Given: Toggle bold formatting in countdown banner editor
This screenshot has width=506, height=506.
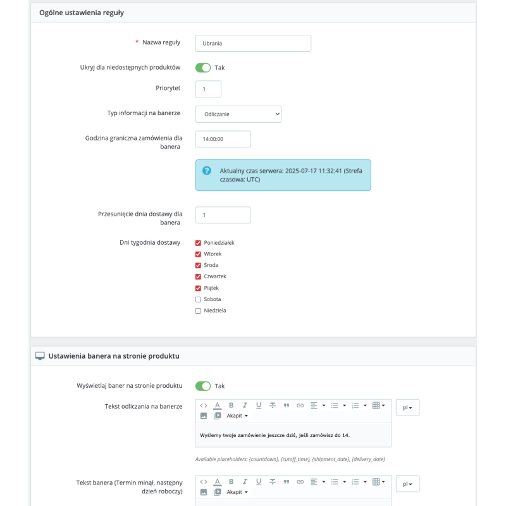Looking at the screenshot, I should point(231,405).
